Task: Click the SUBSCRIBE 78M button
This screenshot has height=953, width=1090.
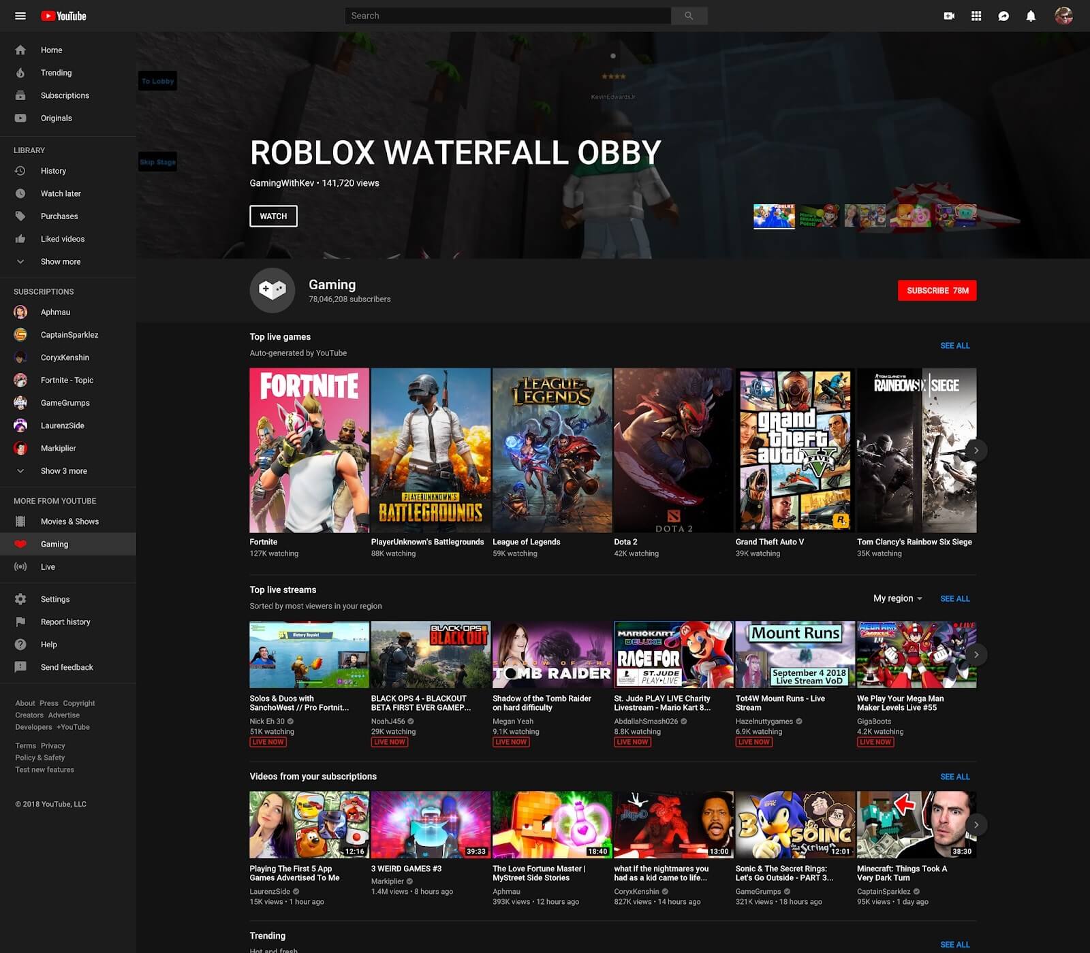Action: [937, 291]
